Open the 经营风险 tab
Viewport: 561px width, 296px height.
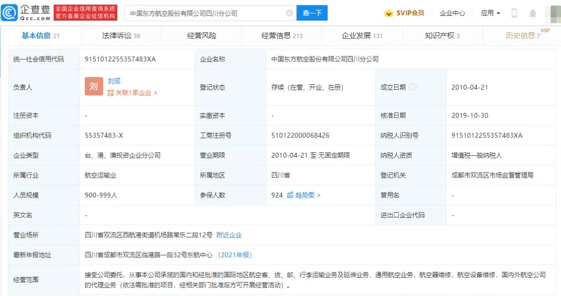click(x=201, y=36)
